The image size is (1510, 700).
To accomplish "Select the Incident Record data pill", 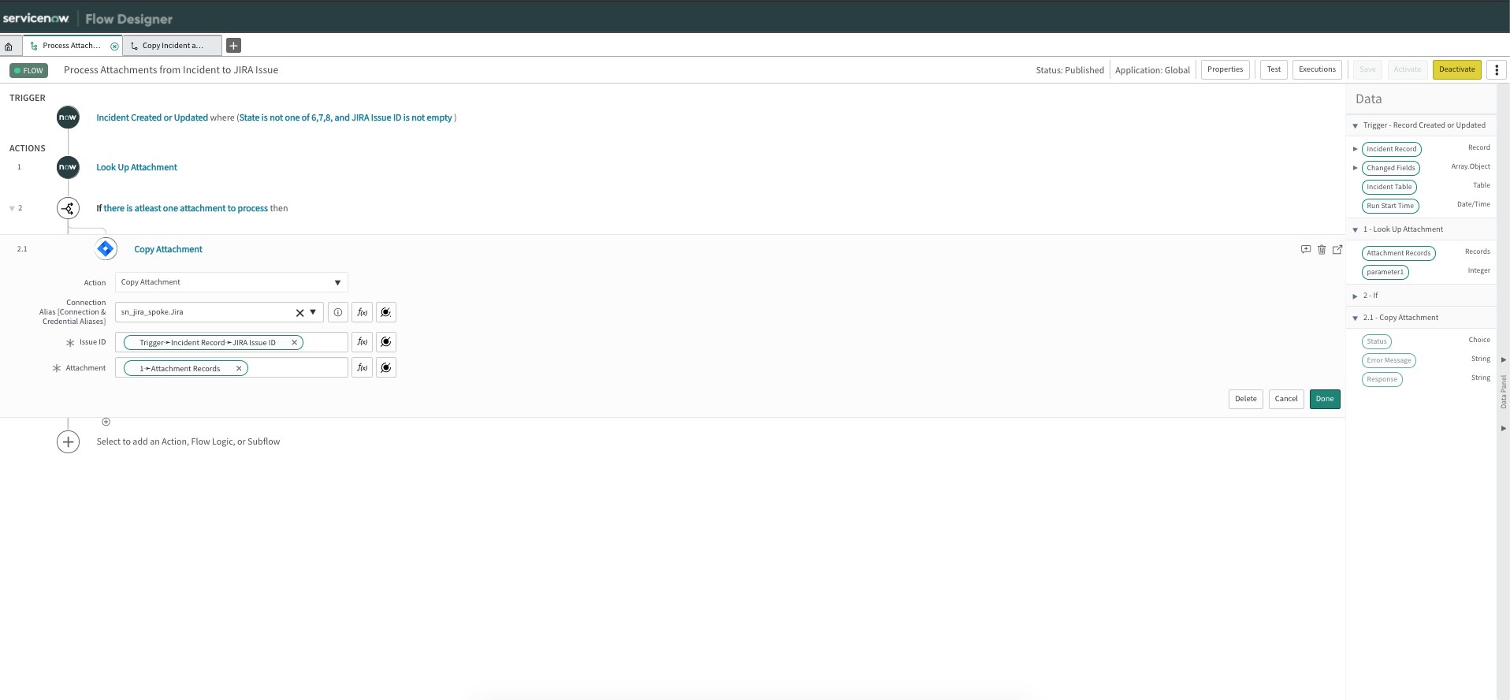I will pyautogui.click(x=1391, y=149).
